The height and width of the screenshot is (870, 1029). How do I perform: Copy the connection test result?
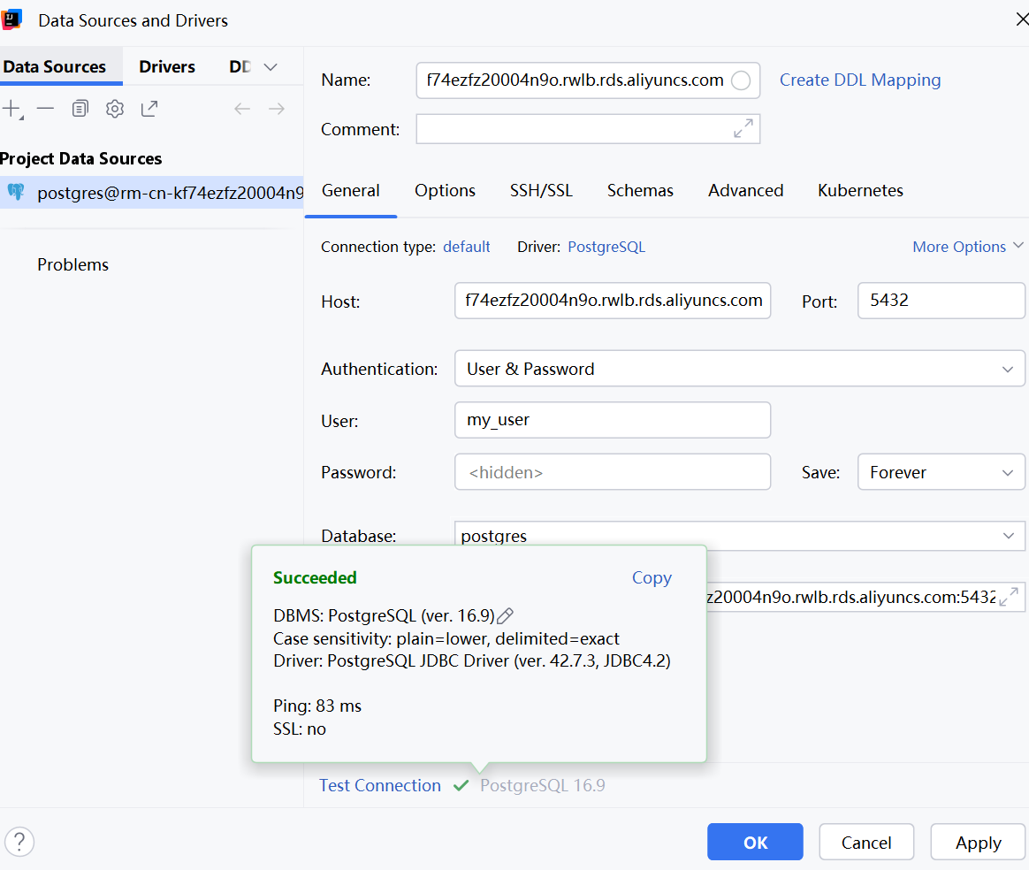(x=652, y=578)
